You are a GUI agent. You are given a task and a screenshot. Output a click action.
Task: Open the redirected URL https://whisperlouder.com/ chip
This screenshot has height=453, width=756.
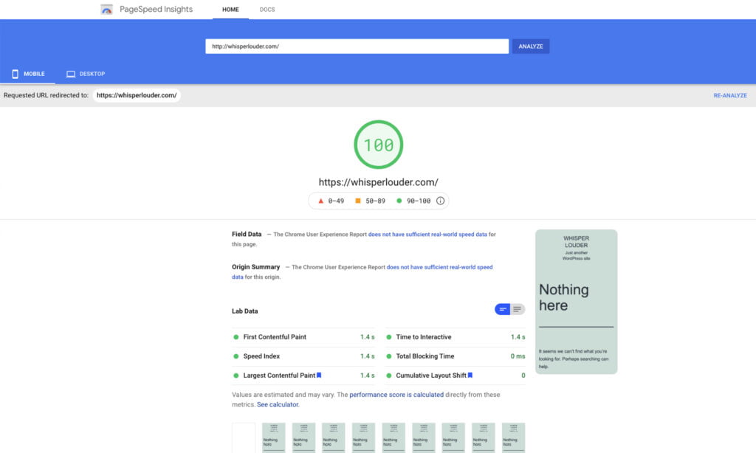pyautogui.click(x=137, y=95)
